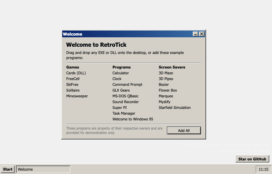272x174 pixels.
Task: Select the Starfield Simulation screen saver
Action: click(x=174, y=108)
